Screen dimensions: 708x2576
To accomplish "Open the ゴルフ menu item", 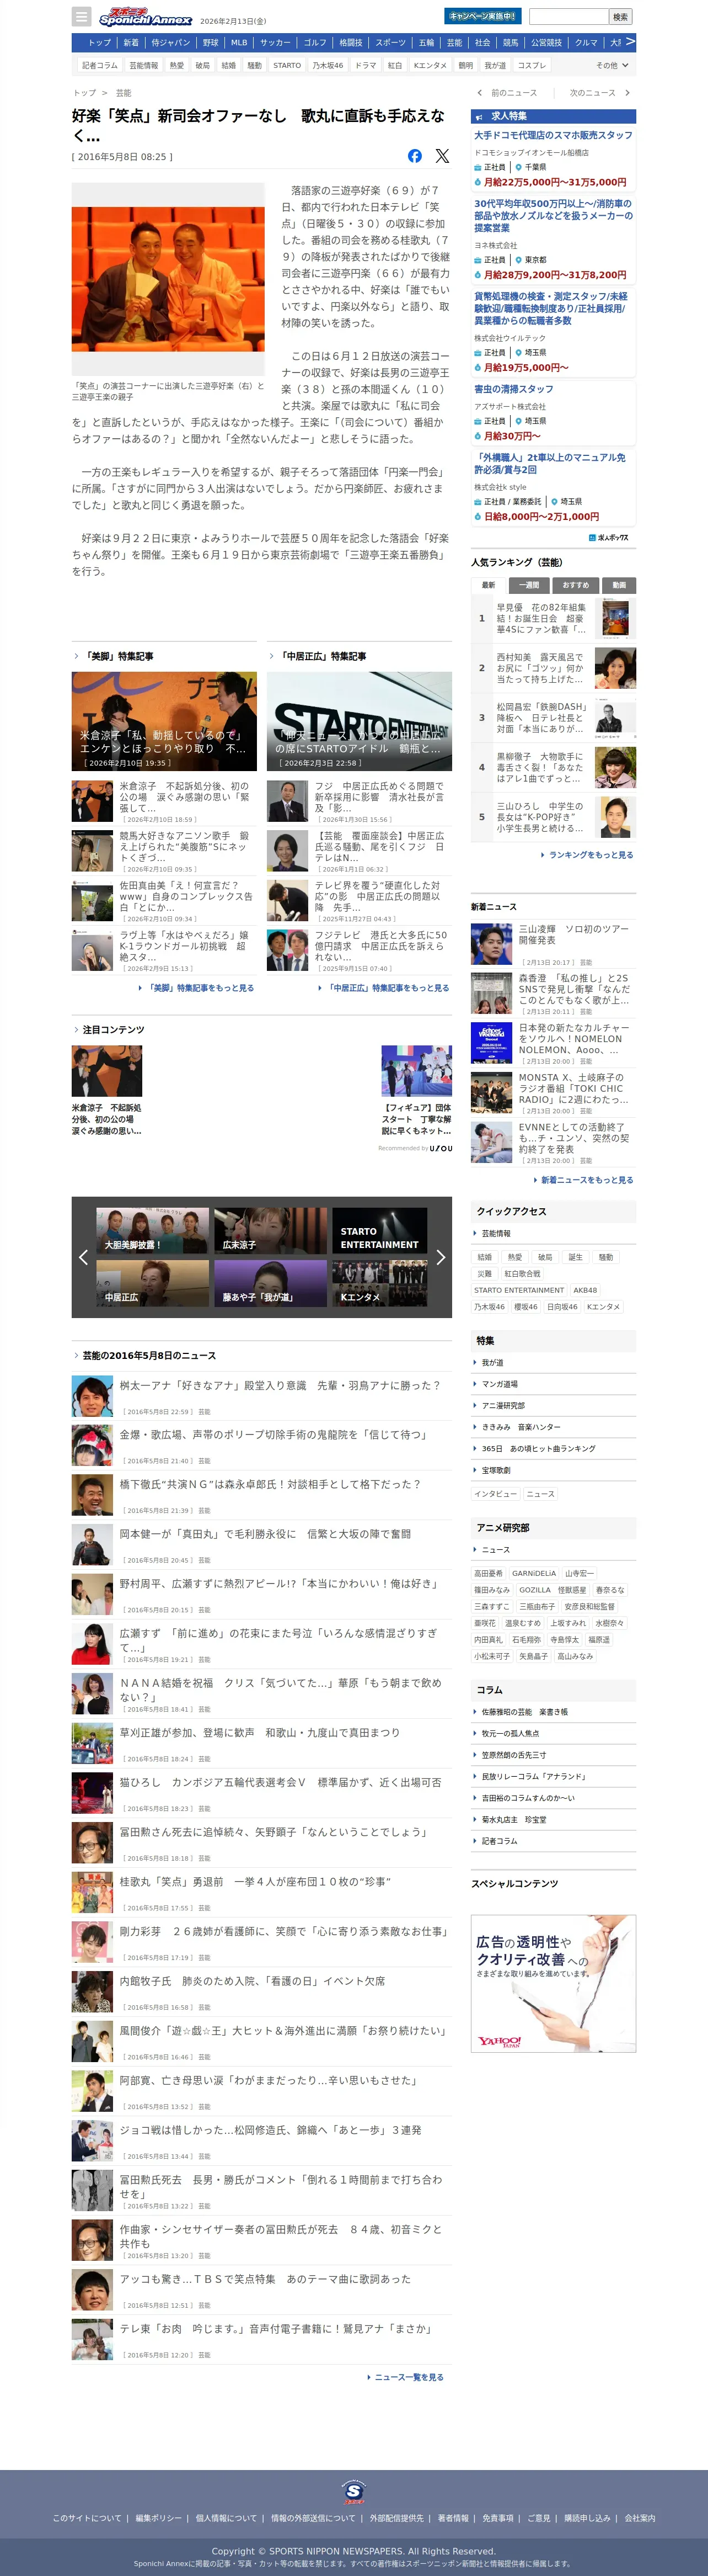I will pos(314,43).
